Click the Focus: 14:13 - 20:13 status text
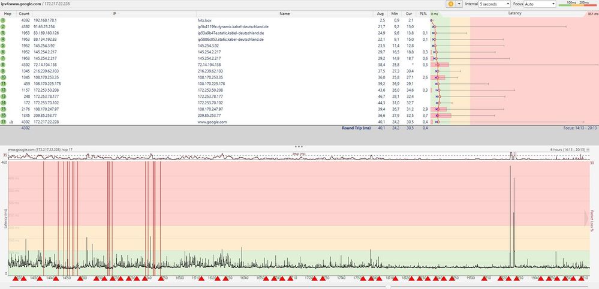Viewport: 599px width, 289px height. pos(580,128)
